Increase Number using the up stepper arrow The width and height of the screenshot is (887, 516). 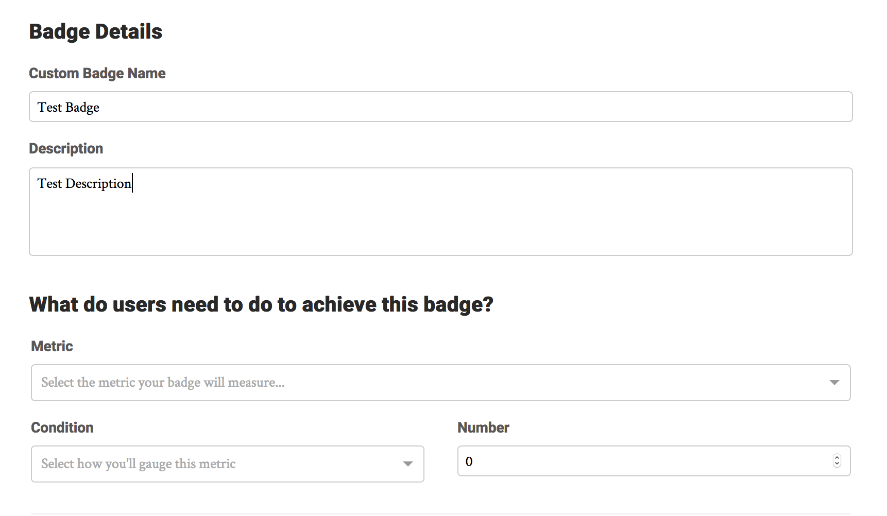(x=837, y=458)
